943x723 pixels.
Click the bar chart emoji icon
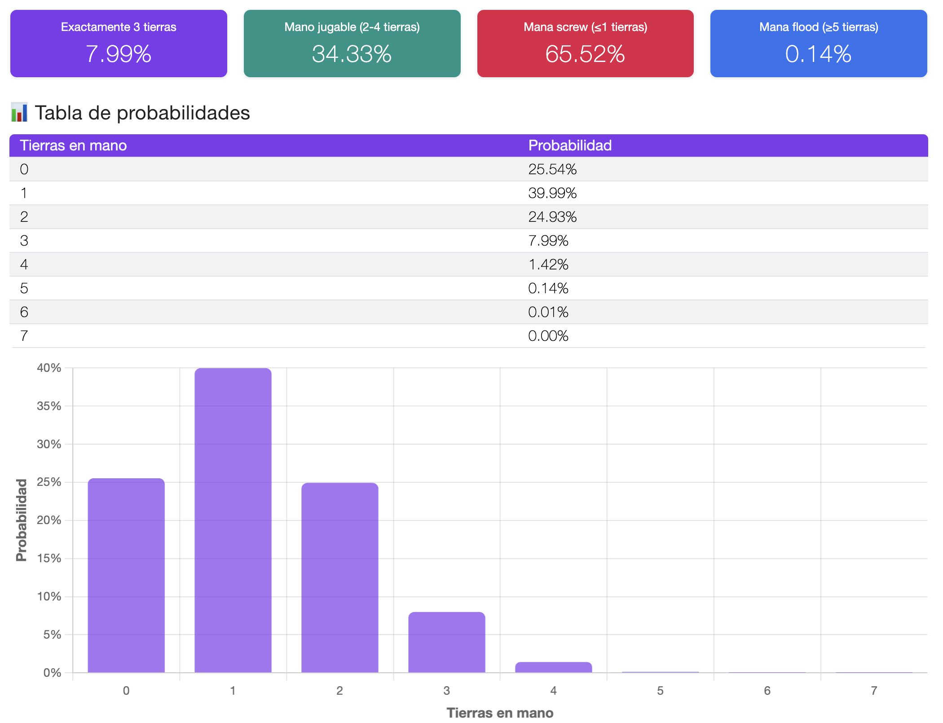tap(19, 112)
